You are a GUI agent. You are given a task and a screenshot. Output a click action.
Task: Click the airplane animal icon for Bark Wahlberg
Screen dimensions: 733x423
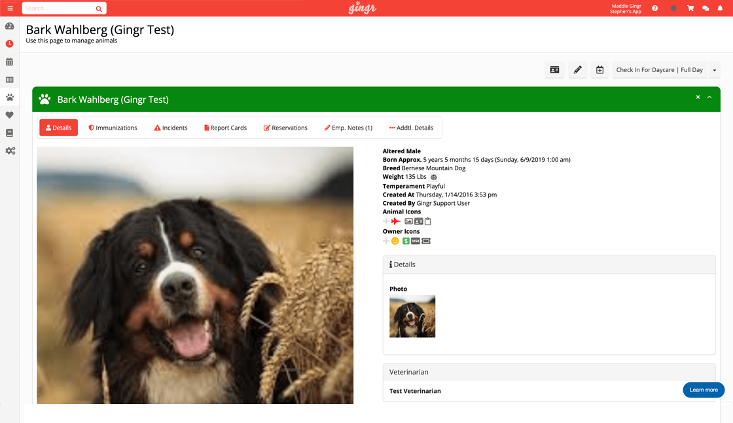pyautogui.click(x=395, y=221)
